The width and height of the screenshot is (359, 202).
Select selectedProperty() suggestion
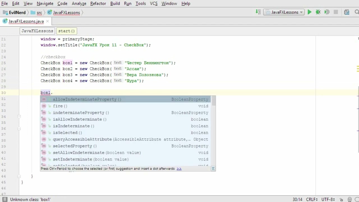click(126, 146)
